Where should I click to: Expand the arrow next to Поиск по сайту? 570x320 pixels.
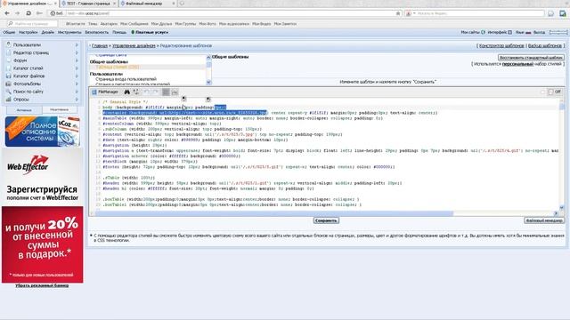[77, 92]
